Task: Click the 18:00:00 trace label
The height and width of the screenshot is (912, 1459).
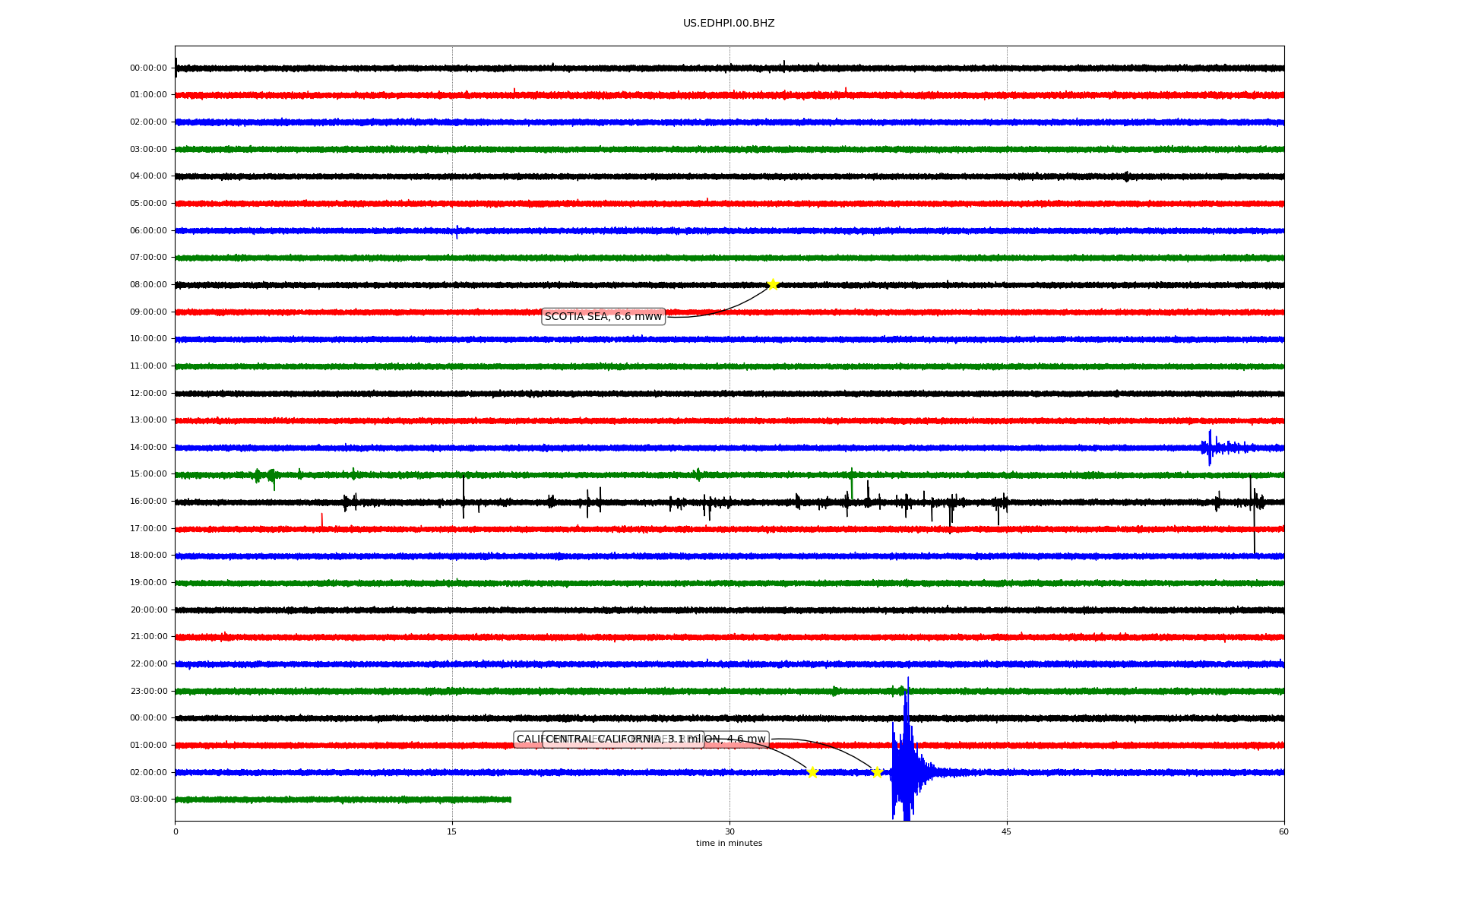Action: coord(148,556)
